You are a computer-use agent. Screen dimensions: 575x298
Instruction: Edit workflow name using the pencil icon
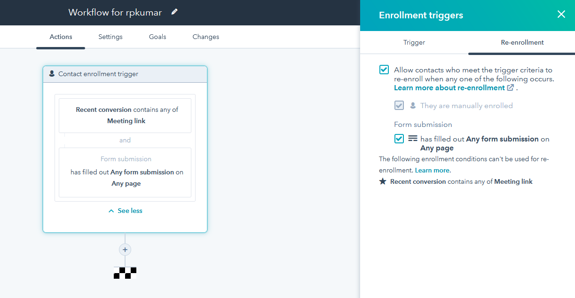[x=174, y=12]
